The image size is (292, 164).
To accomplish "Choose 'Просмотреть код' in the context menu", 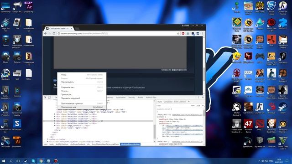I will point(82,108).
